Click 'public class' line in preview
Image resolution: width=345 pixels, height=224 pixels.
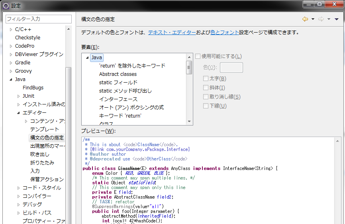(180, 168)
